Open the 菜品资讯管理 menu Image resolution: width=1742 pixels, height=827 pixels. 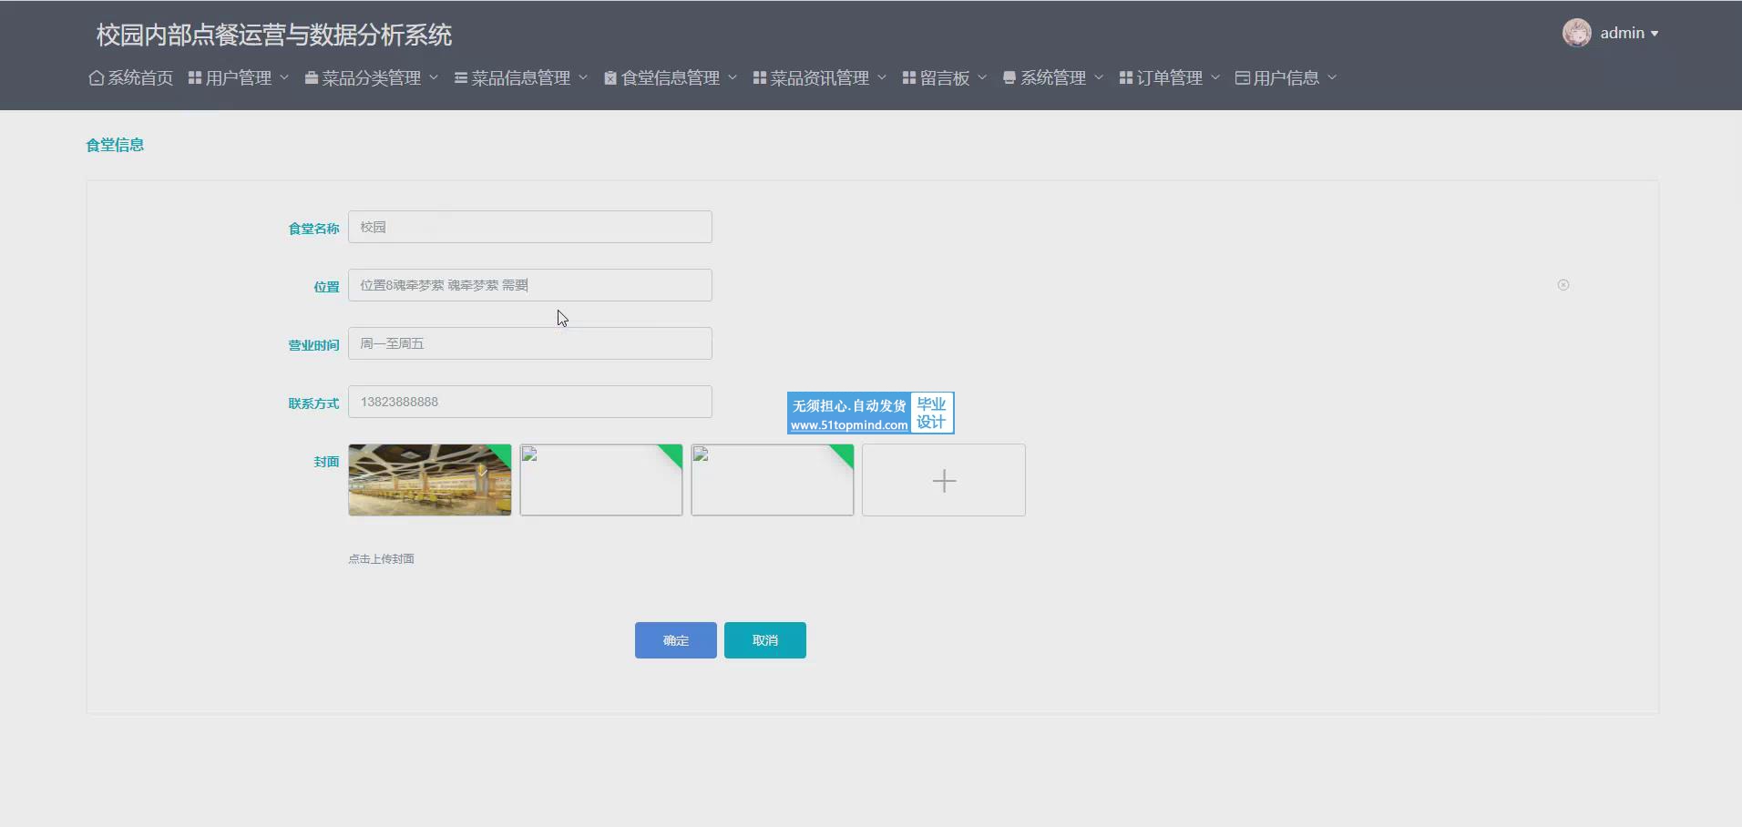(818, 78)
